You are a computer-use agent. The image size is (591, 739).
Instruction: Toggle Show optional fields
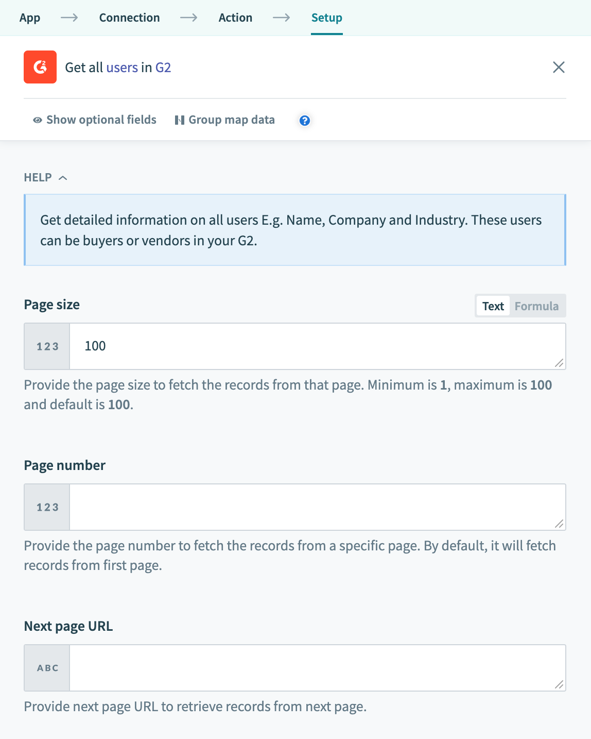pos(101,120)
